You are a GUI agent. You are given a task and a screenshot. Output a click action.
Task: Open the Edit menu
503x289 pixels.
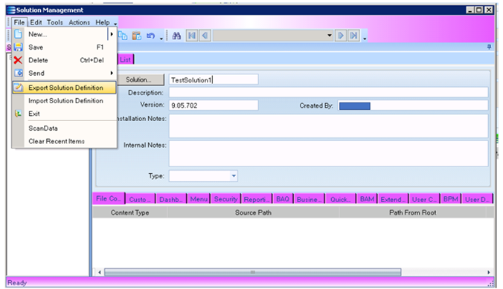tap(36, 22)
